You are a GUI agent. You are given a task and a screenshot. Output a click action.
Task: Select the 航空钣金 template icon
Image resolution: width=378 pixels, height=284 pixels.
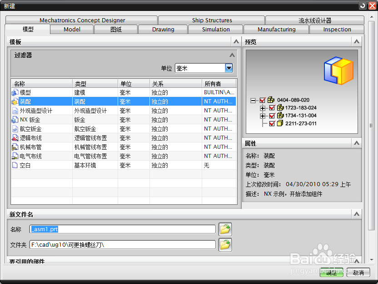pyautogui.click(x=15, y=128)
